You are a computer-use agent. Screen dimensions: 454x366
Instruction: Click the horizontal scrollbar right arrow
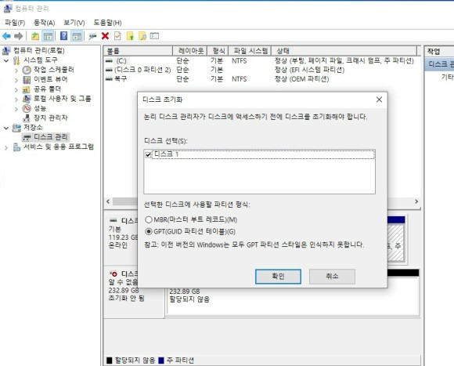pyautogui.click(x=416, y=201)
